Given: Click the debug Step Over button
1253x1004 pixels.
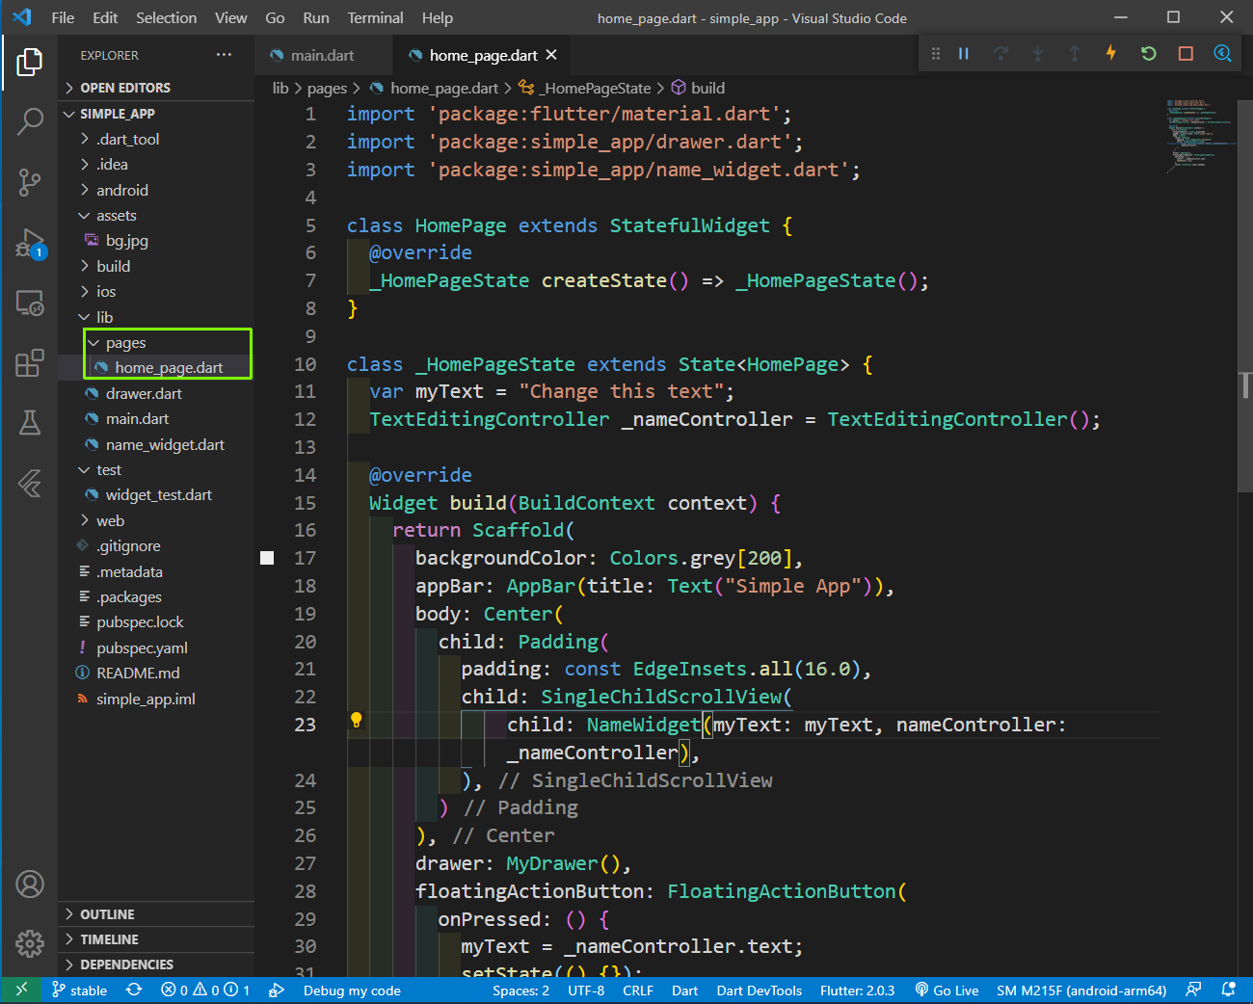Looking at the screenshot, I should pos(1000,54).
